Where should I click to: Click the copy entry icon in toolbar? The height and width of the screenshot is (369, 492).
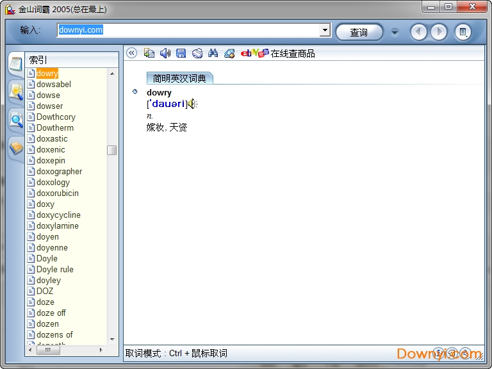pos(149,53)
